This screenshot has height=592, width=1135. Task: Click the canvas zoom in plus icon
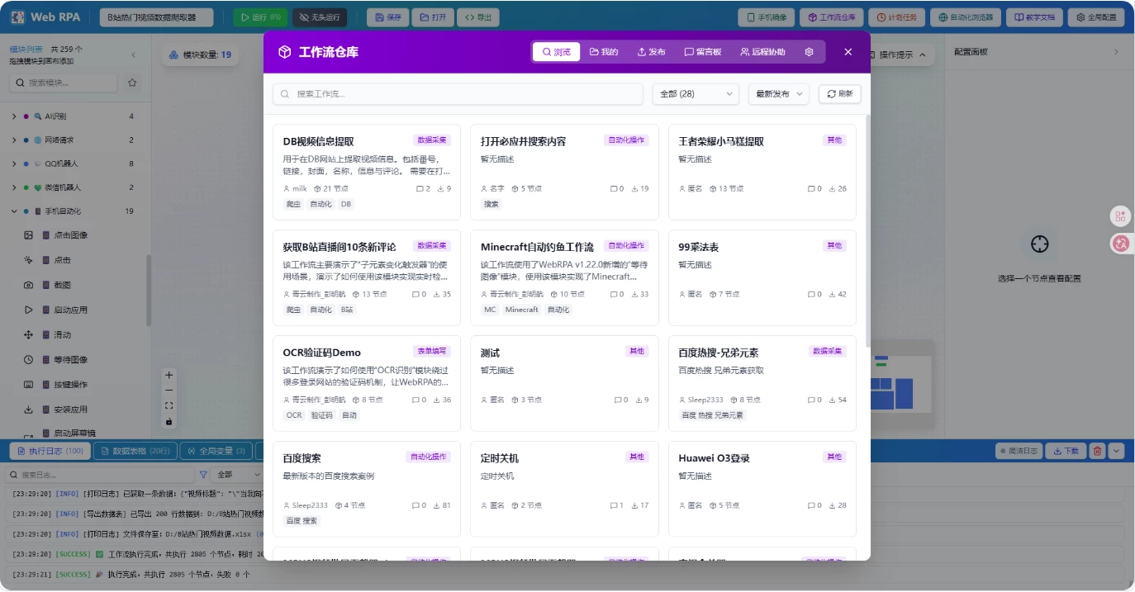[169, 374]
